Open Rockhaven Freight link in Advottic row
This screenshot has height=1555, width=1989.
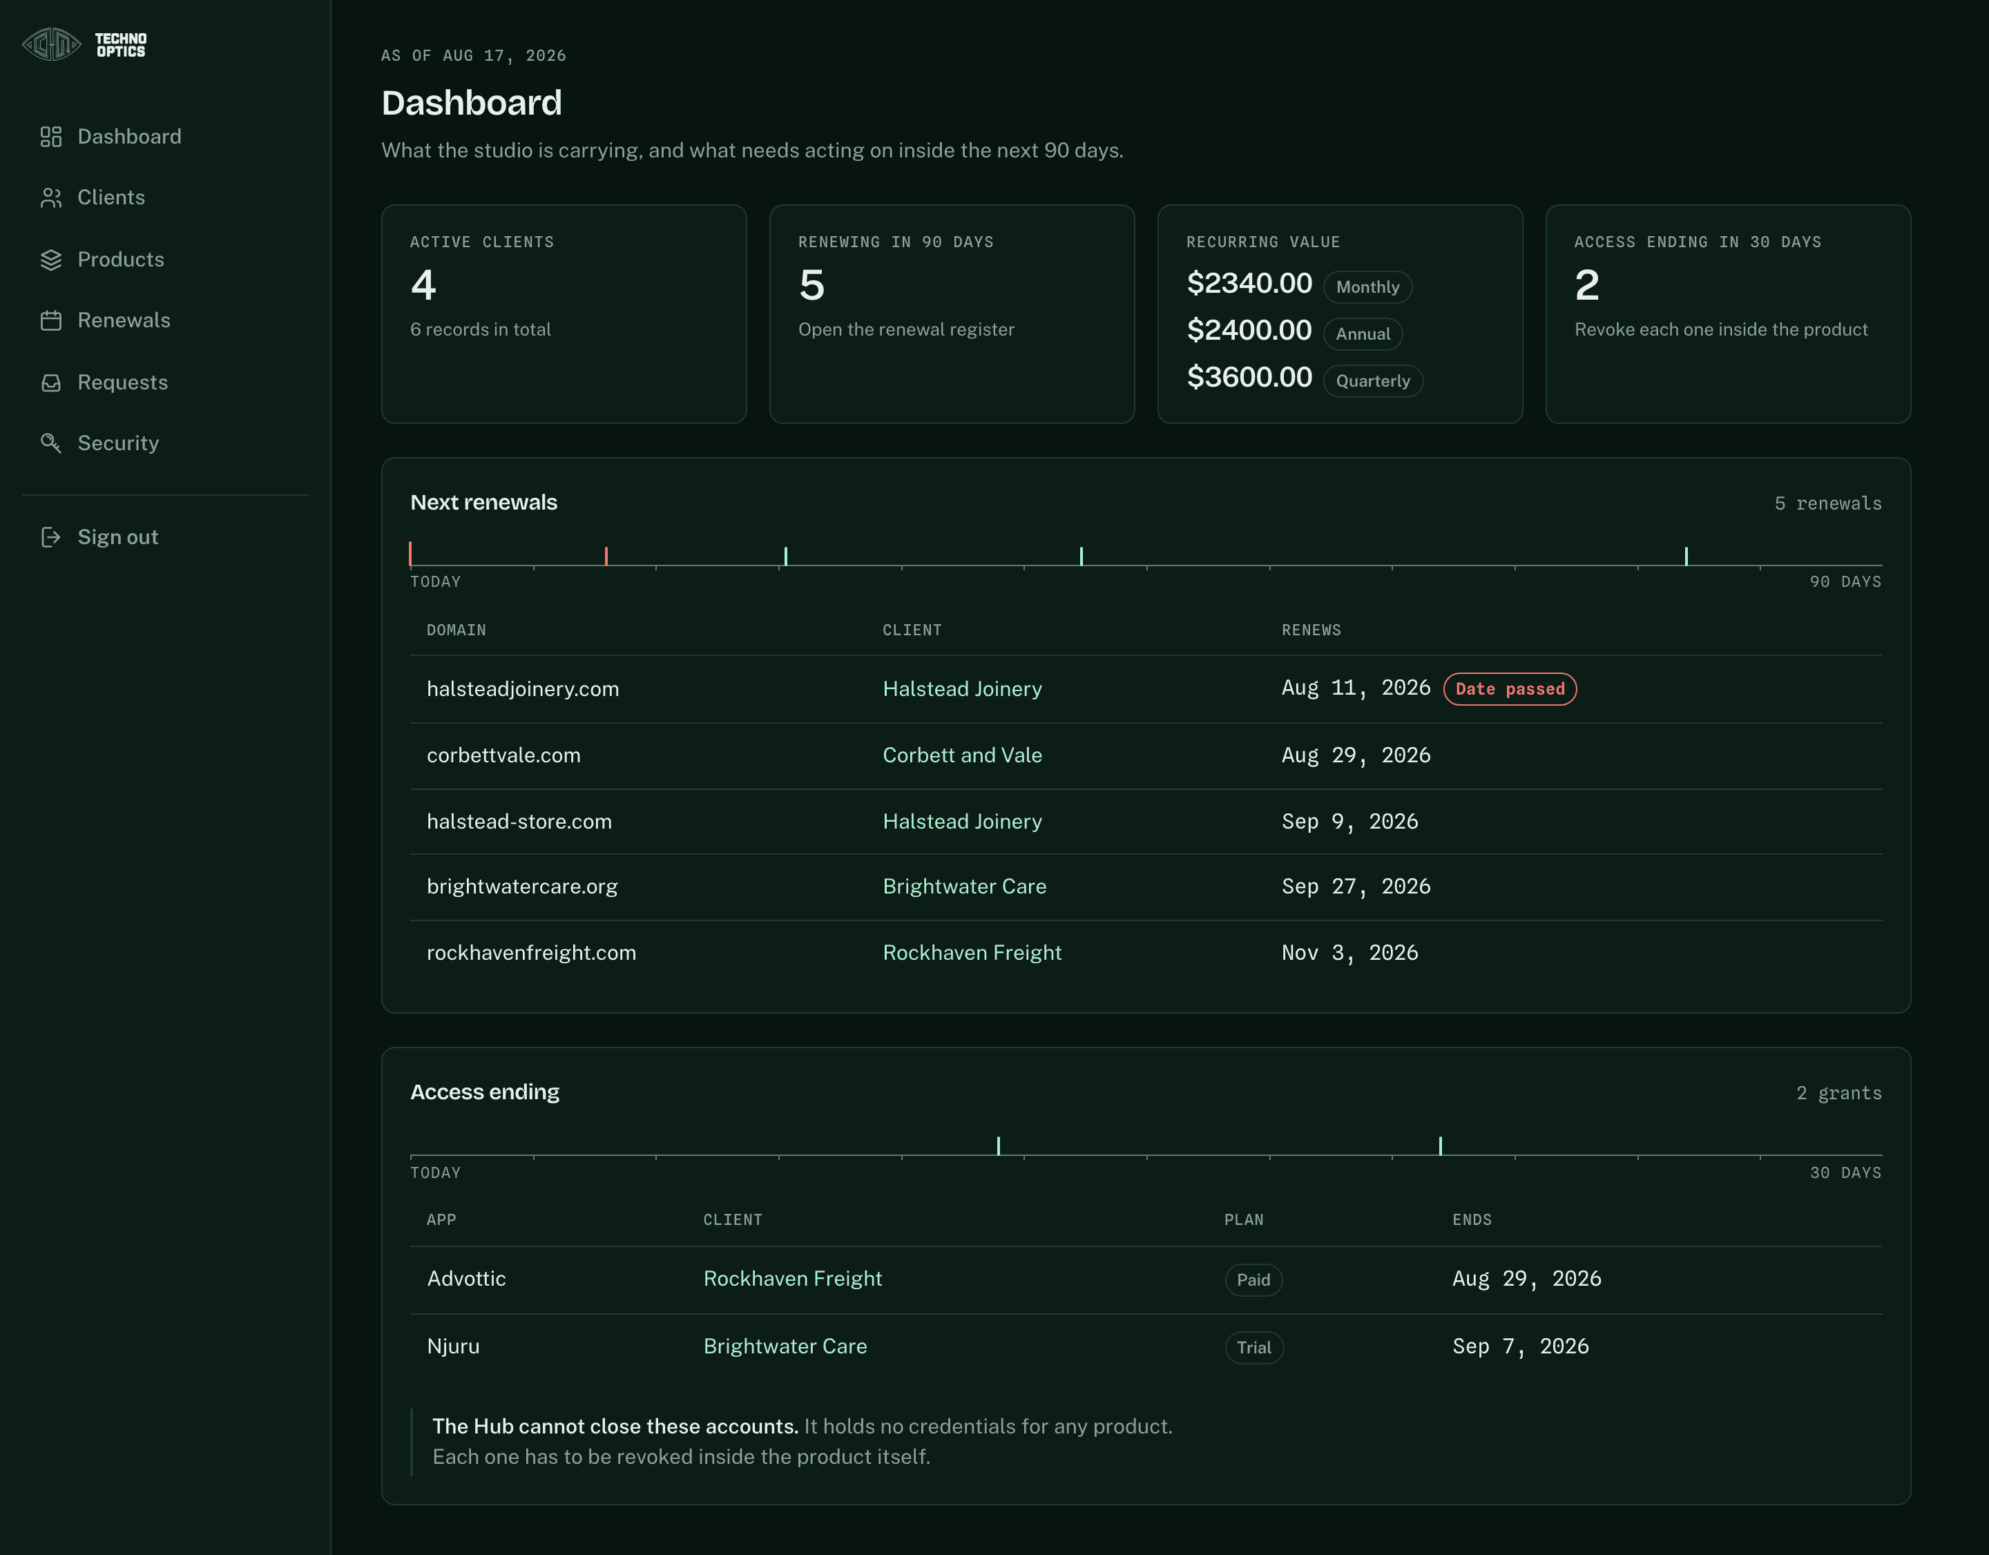[x=792, y=1279]
